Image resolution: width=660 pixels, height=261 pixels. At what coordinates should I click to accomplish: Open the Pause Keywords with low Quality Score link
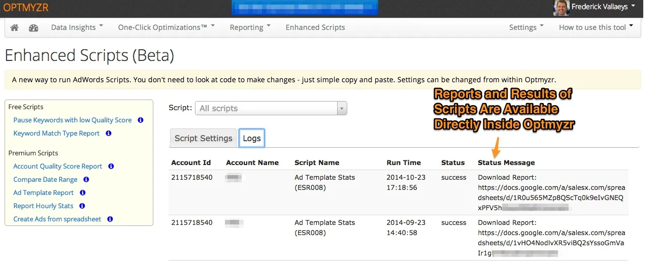pyautogui.click(x=73, y=120)
